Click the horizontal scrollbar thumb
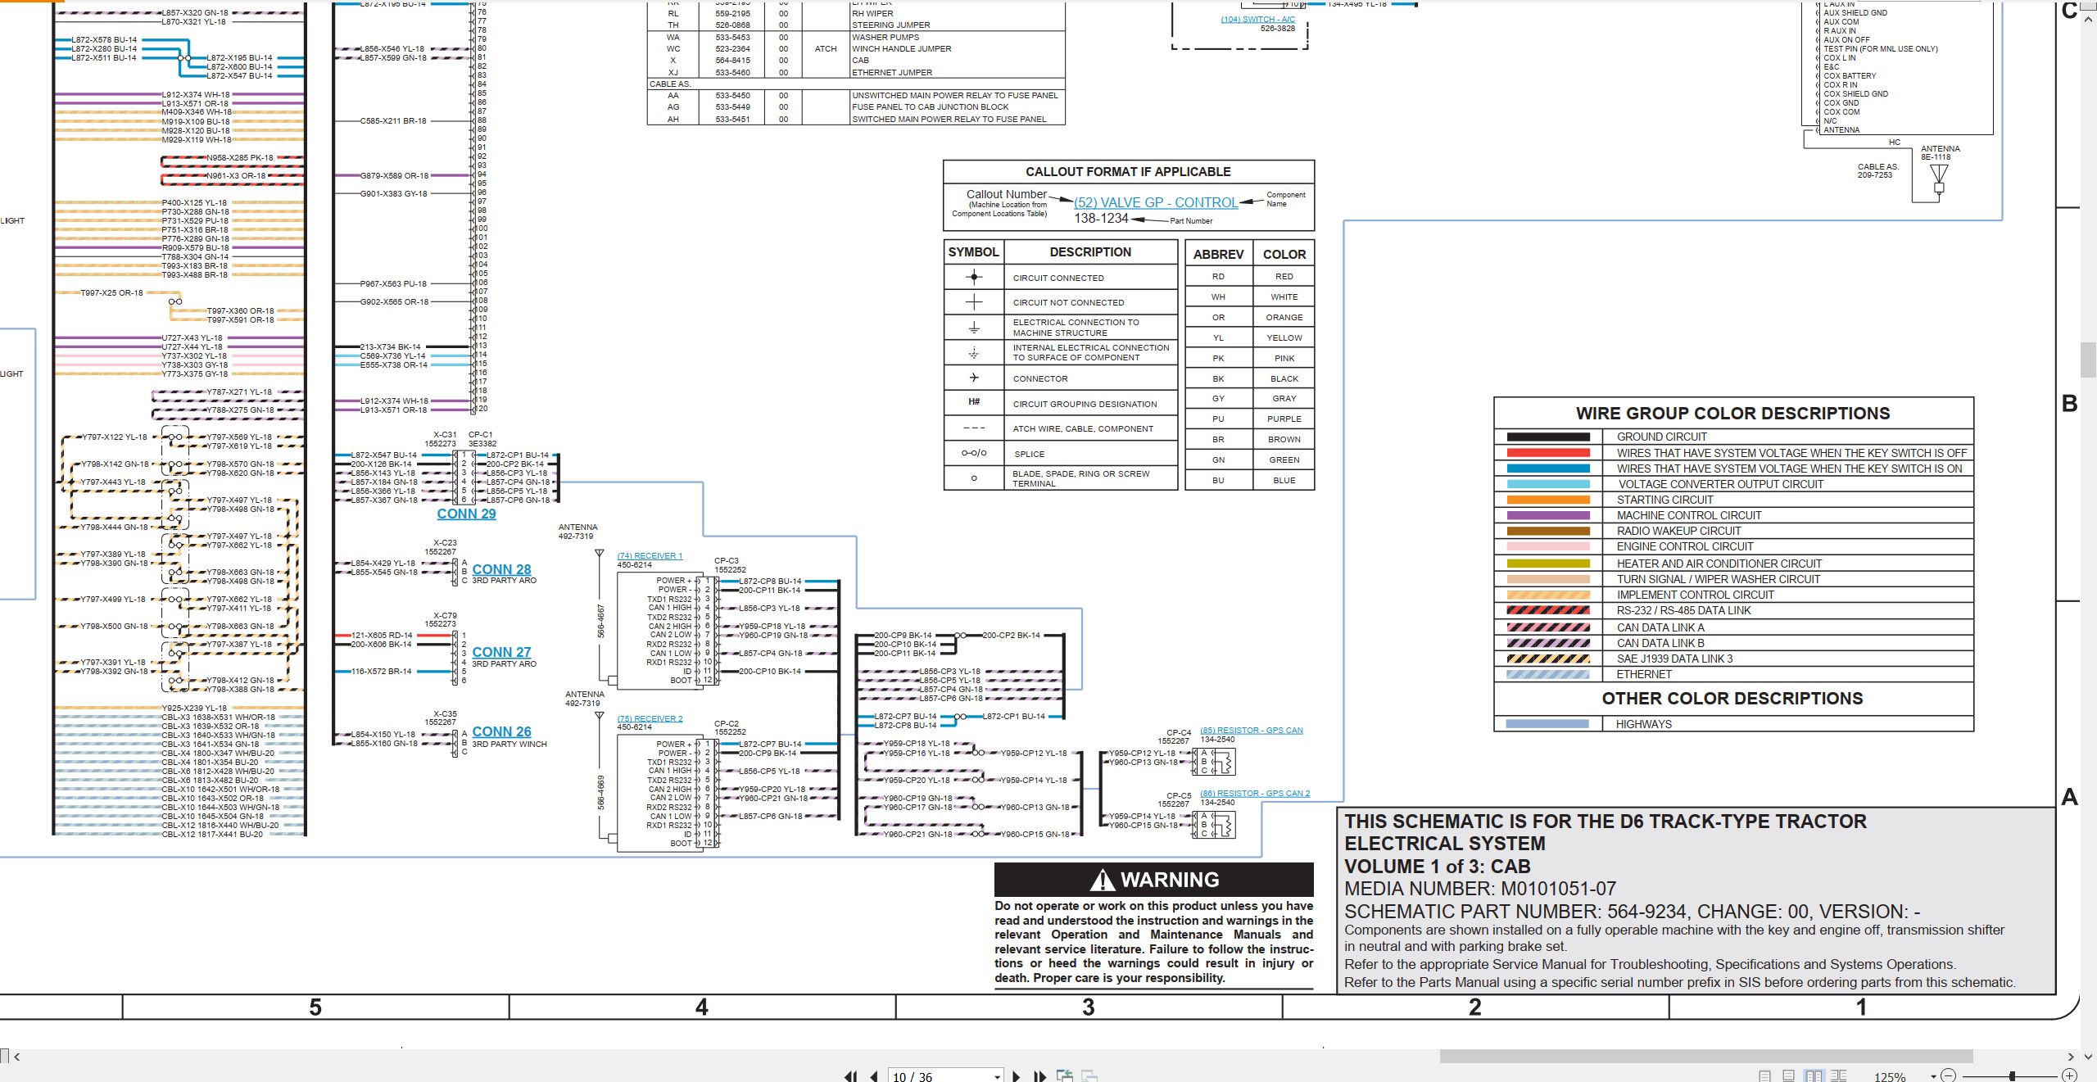The width and height of the screenshot is (2097, 1082). coord(1706,1057)
